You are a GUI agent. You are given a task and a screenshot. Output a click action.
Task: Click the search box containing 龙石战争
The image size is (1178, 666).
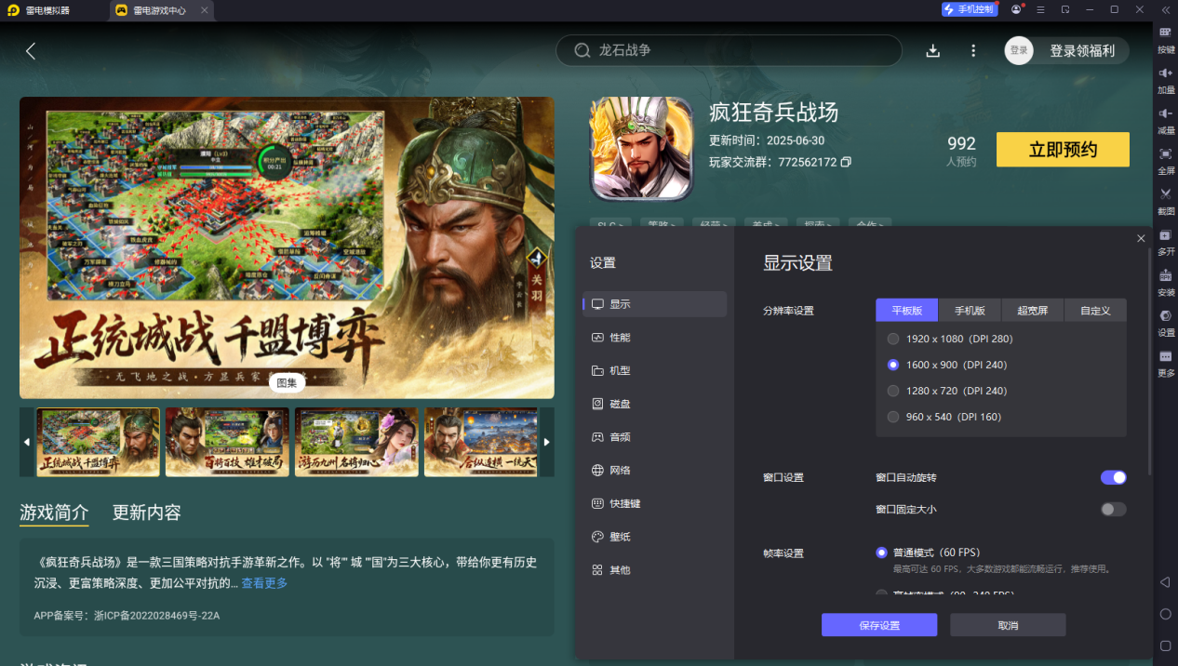point(729,50)
